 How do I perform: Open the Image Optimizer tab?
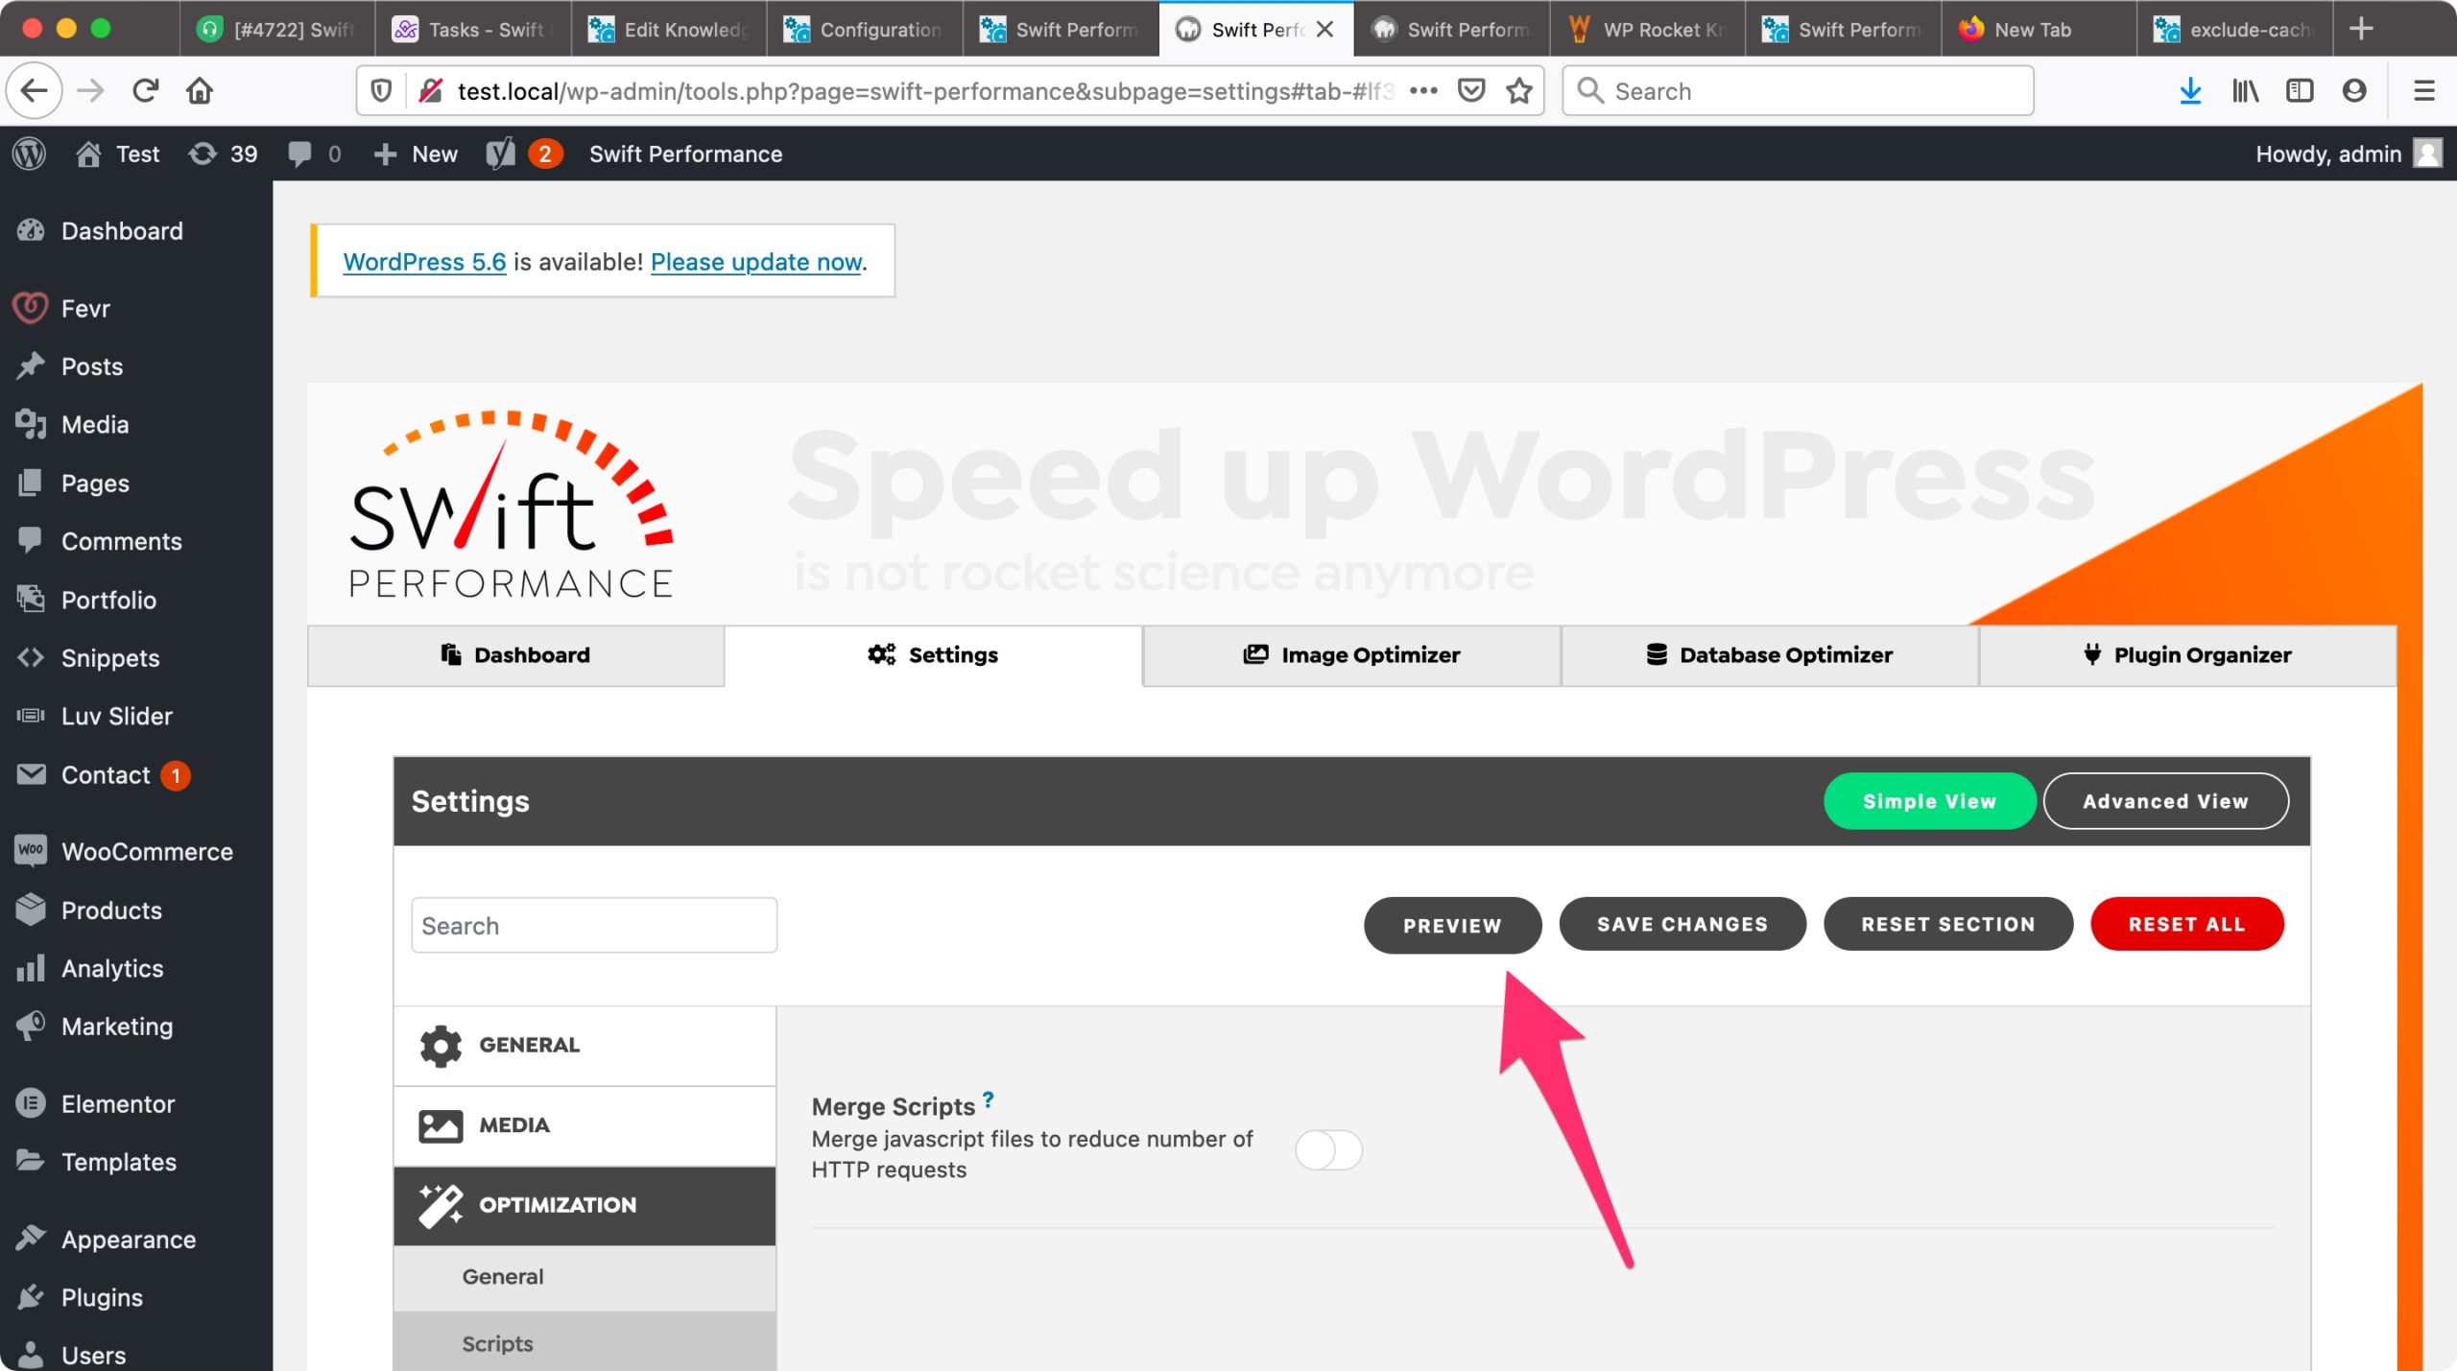click(1351, 655)
